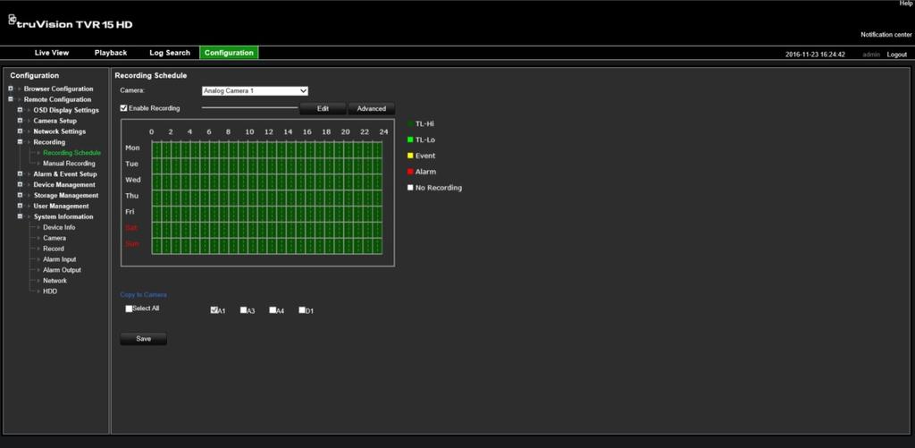Open Alarm Input under System Information
Viewport: 915px width, 448px height.
(60, 259)
